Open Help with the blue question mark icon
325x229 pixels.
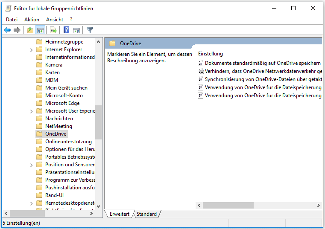[66, 30]
